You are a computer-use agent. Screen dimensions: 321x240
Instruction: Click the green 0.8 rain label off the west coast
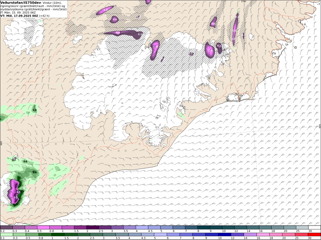click(x=35, y=110)
